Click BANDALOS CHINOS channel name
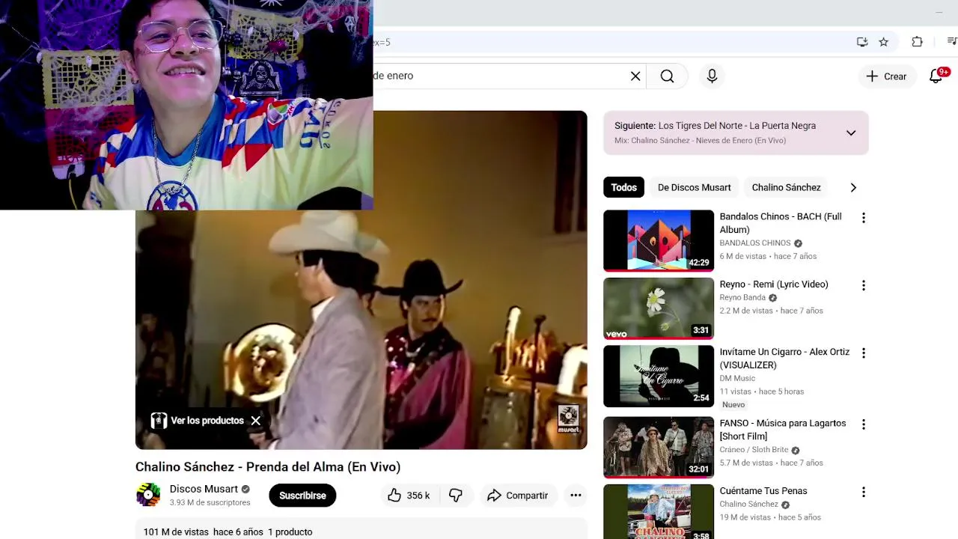 tap(755, 243)
